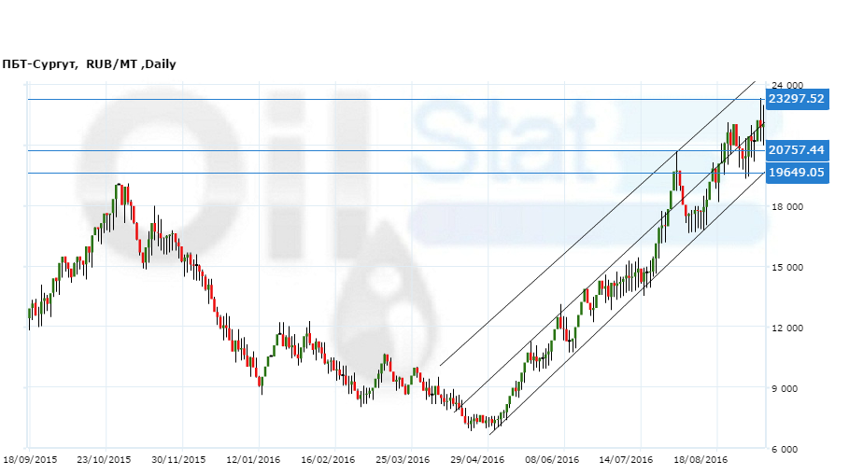
Task: Click the 23297.52 blue price label
Action: tap(796, 99)
